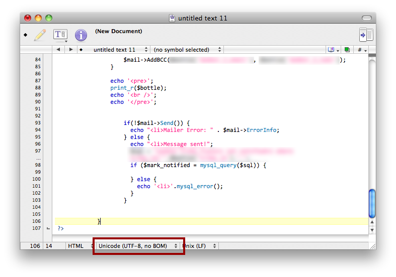This screenshot has height=277, width=396.
Task: Click the diamond icon beside document popup
Action: (81, 50)
